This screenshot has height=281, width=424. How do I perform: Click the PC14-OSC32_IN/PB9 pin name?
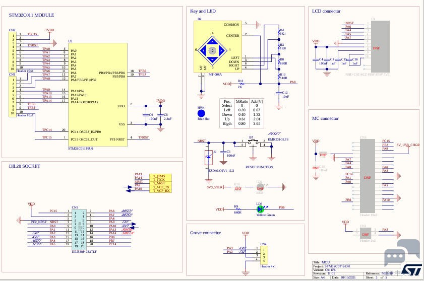click(x=86, y=132)
